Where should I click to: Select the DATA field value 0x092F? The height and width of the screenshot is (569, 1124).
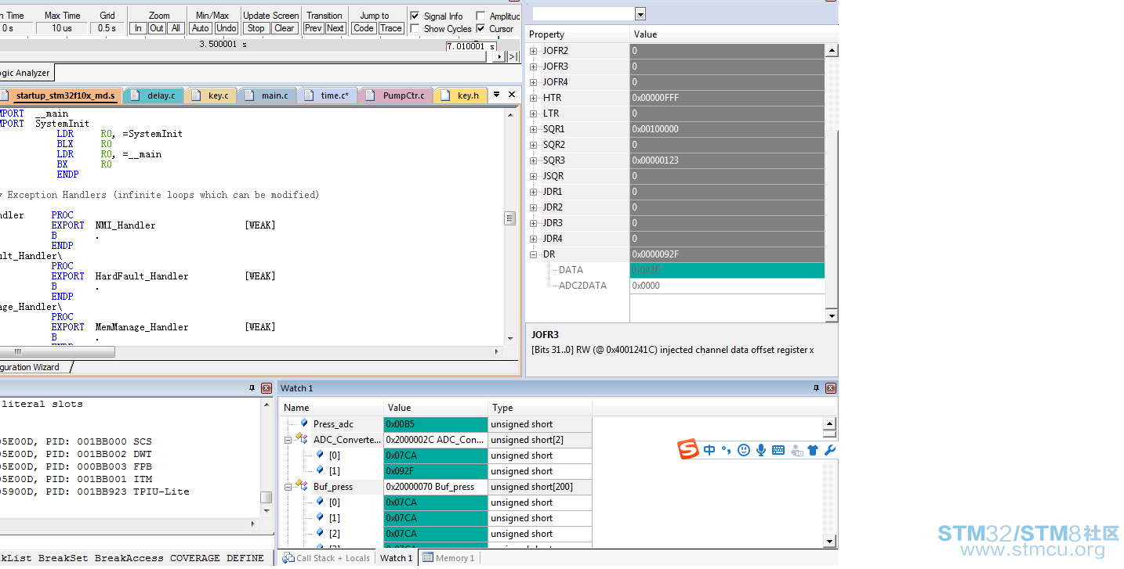tap(727, 270)
